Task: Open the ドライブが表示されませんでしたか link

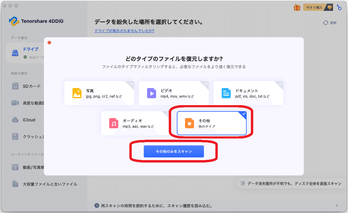Action: (124, 31)
